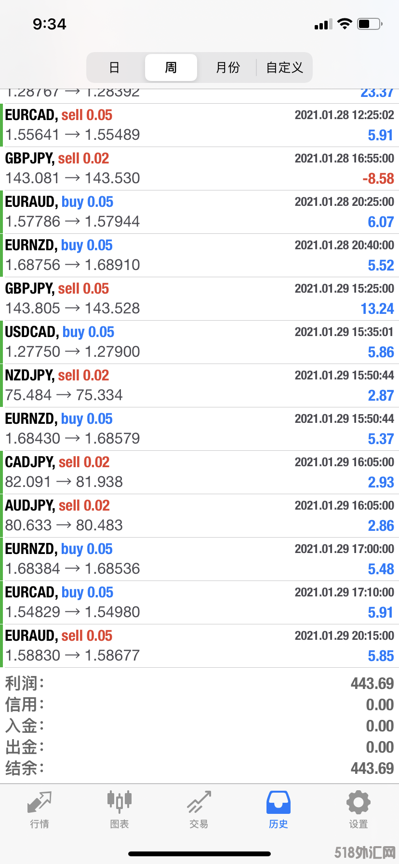Open the 行情 quotes tab icon
Screen dimensions: 399x864
(x=40, y=802)
